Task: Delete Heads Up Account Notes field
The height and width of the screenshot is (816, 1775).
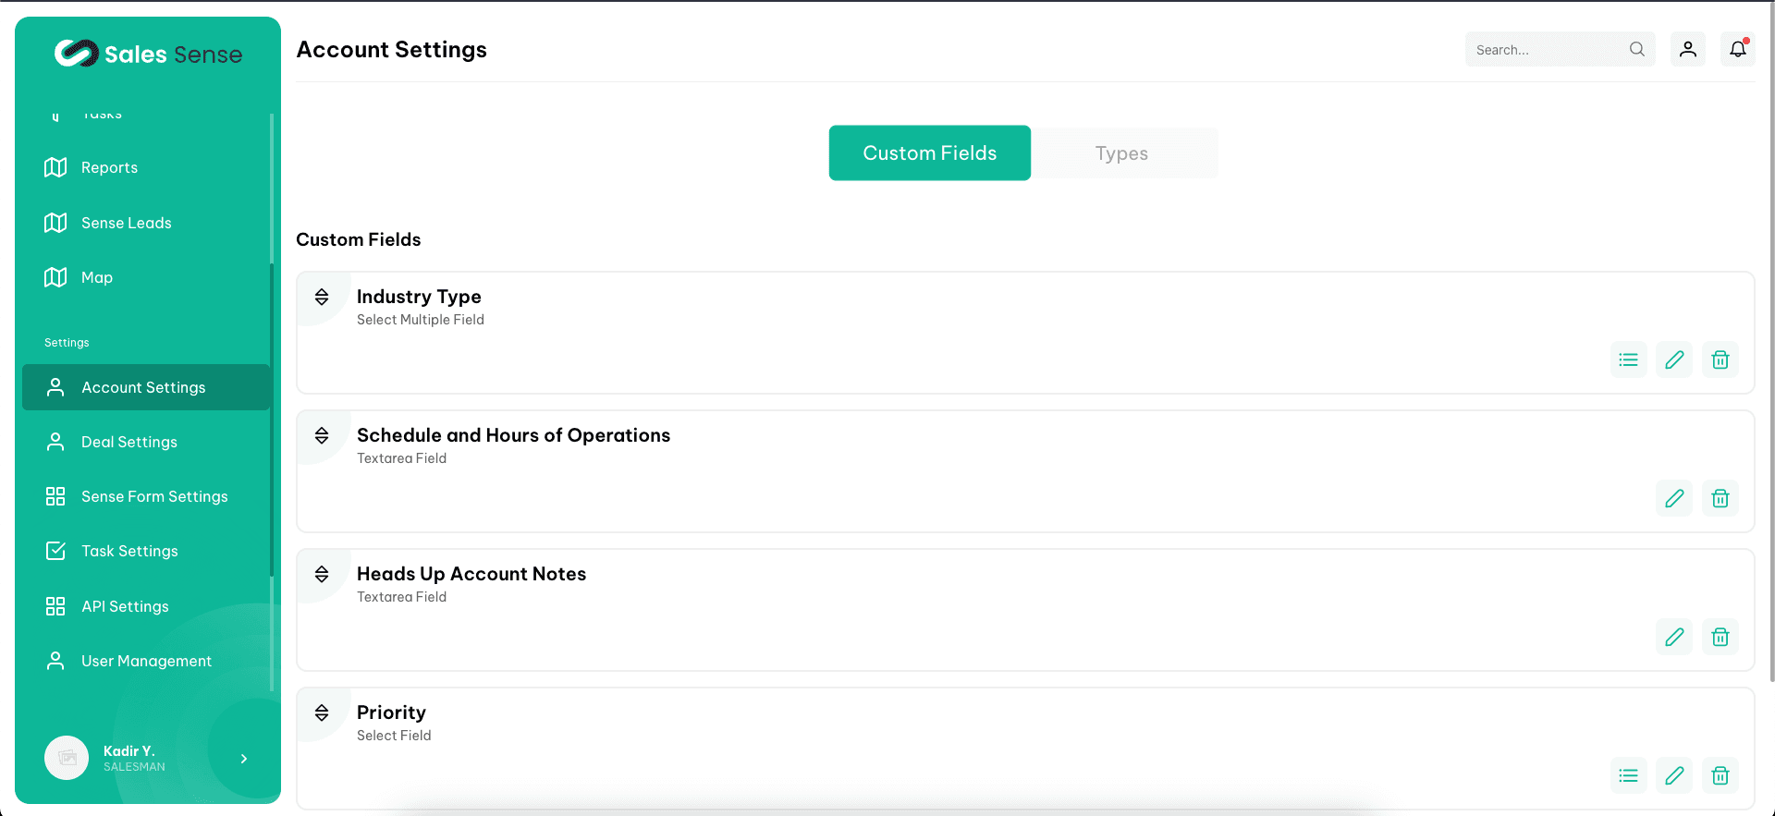Action: [x=1720, y=637]
